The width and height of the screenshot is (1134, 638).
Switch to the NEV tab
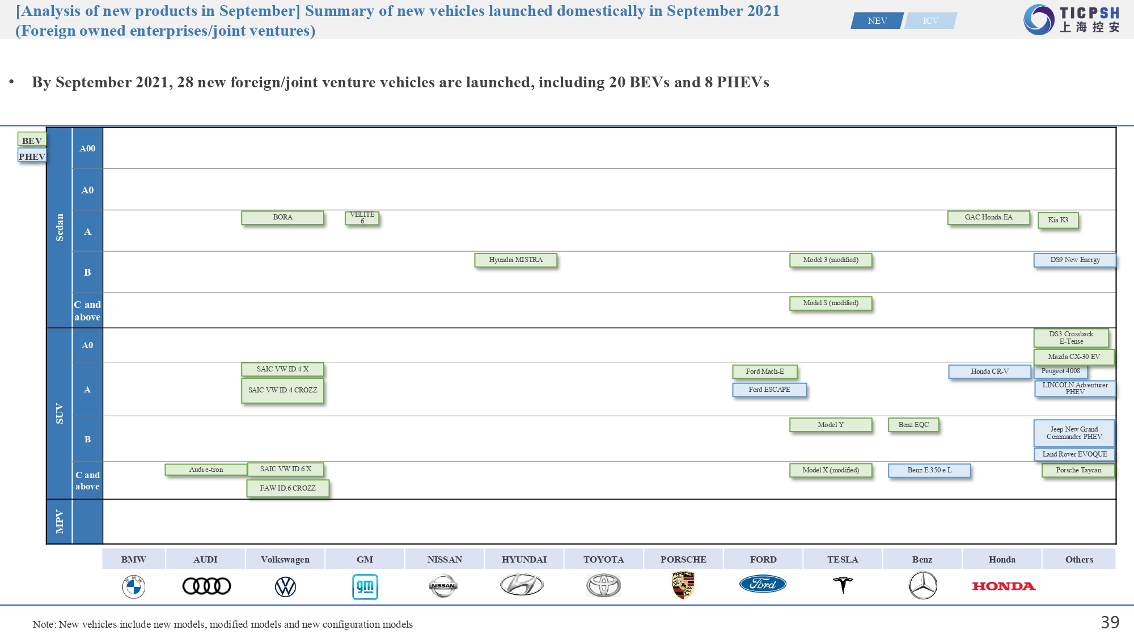(x=877, y=21)
